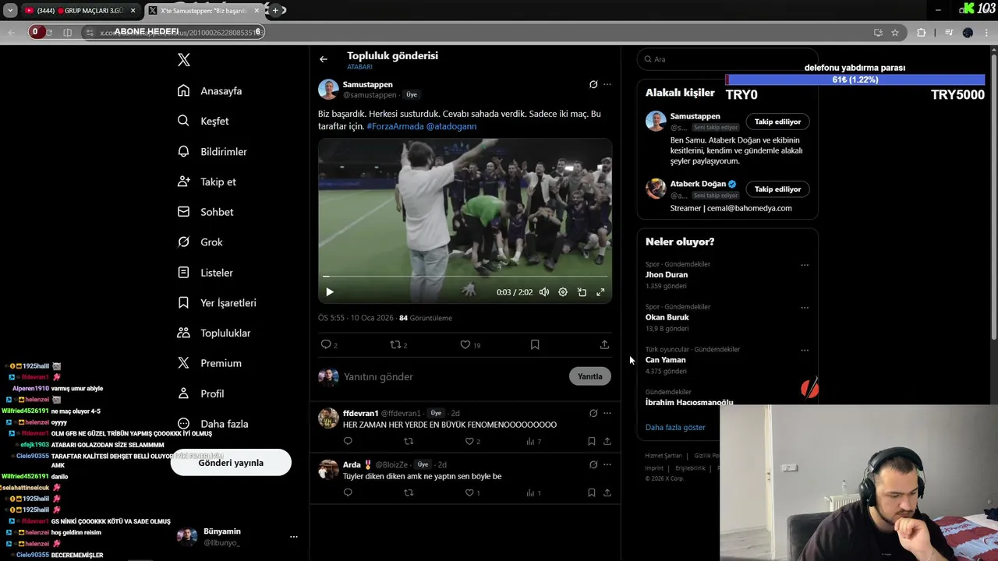The image size is (998, 561).
Task: Click the Daha fazla göster link
Action: [x=675, y=428]
